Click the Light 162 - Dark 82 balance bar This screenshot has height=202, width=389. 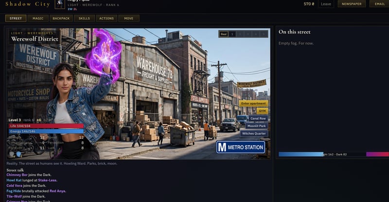[334, 154]
